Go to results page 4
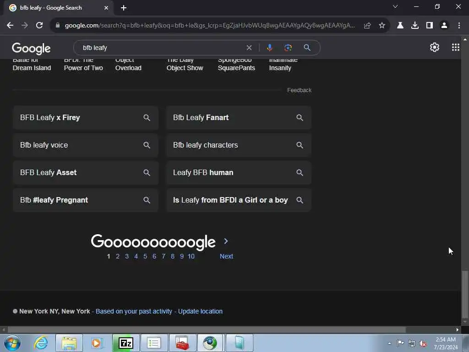The height and width of the screenshot is (352, 469). coord(136,256)
